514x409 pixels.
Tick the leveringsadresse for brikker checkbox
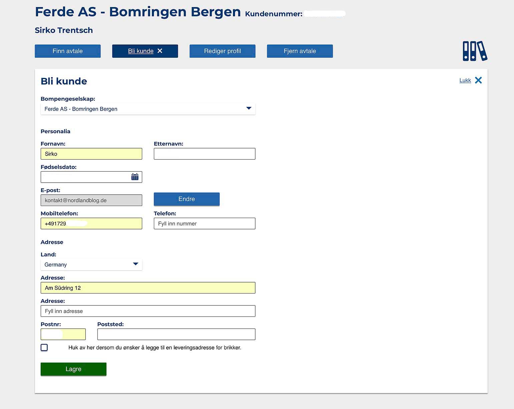click(44, 347)
